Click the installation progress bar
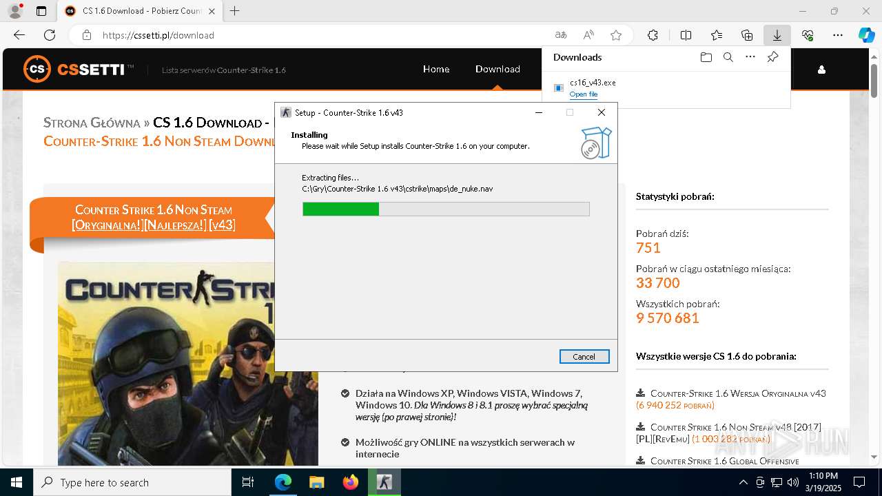Image resolution: width=882 pixels, height=496 pixels. pyautogui.click(x=446, y=209)
